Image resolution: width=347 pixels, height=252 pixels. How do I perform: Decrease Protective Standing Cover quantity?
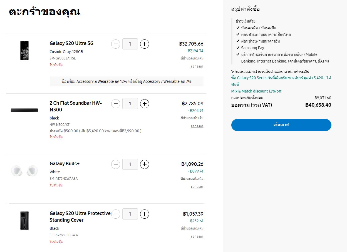pos(116,214)
